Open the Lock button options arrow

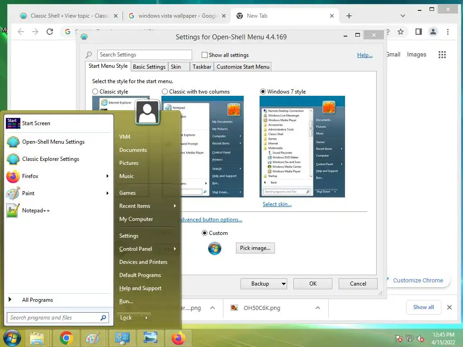click(146, 318)
